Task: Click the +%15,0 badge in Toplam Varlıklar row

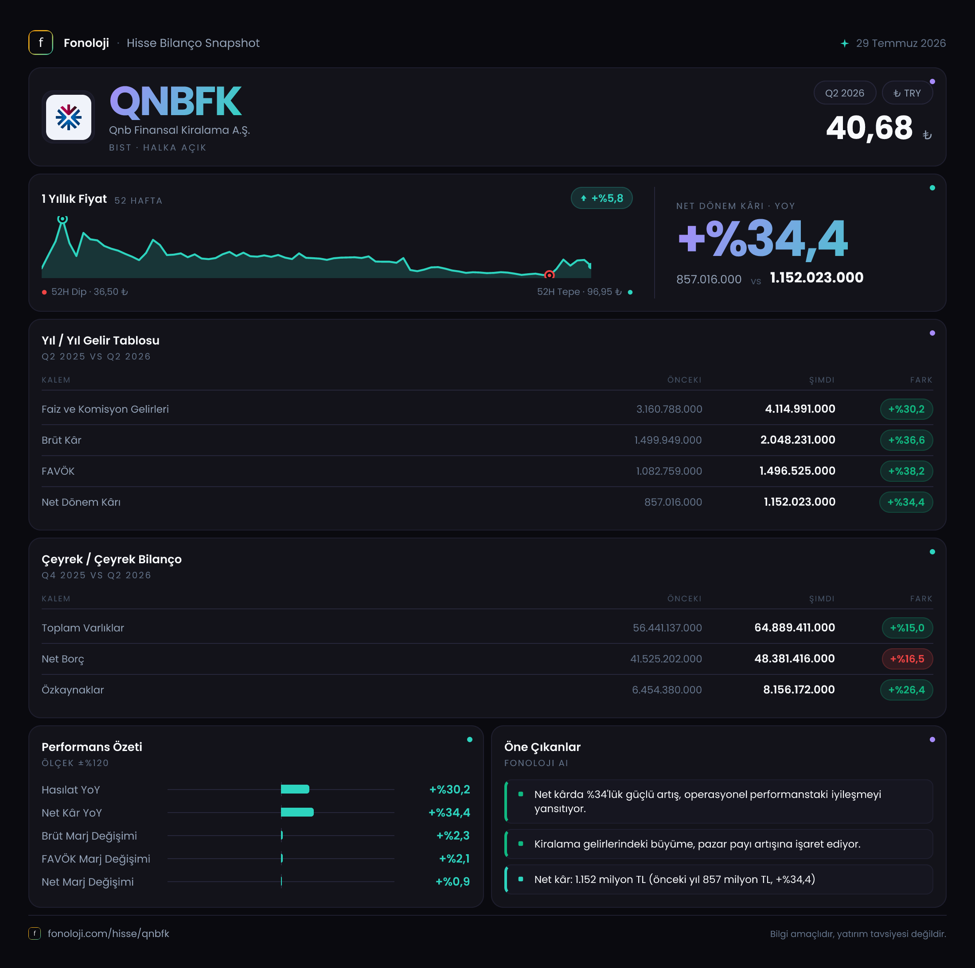Action: (x=907, y=627)
